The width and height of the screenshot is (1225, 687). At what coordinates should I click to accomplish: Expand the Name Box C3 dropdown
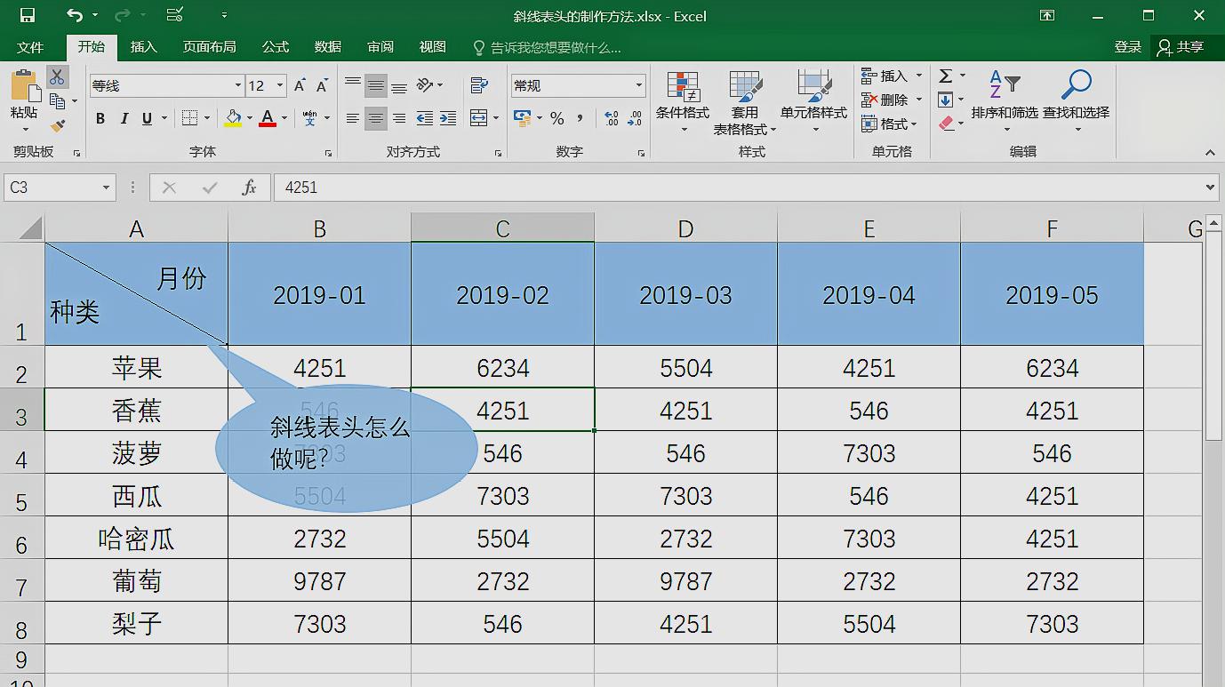[x=107, y=188]
